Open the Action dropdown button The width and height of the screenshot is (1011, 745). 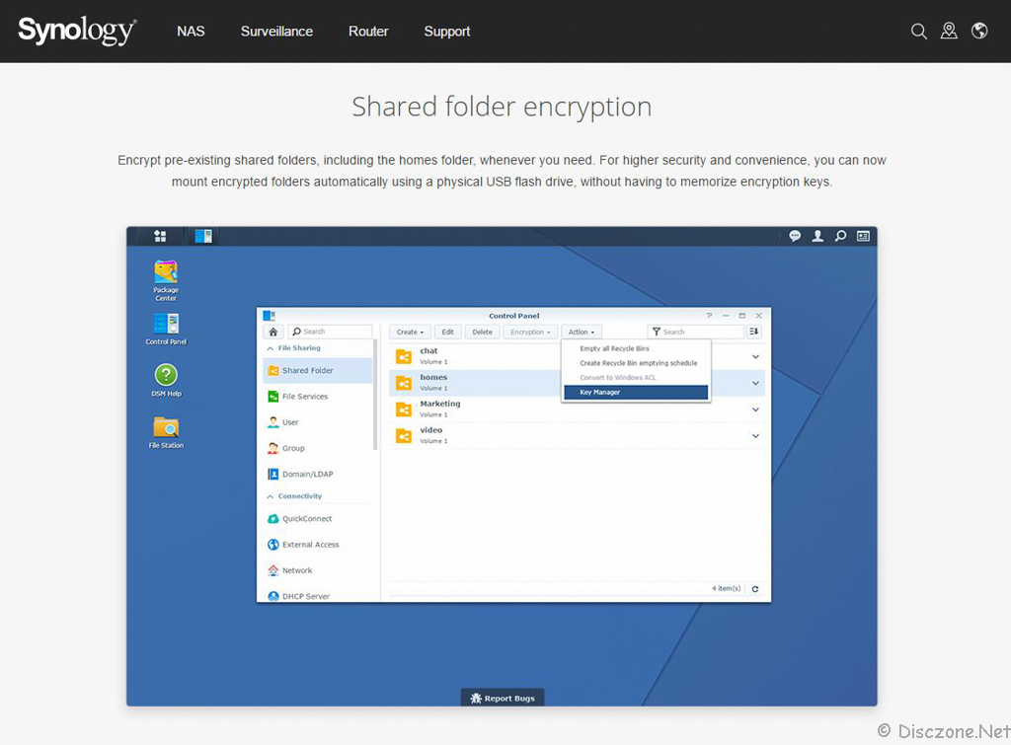(x=581, y=332)
